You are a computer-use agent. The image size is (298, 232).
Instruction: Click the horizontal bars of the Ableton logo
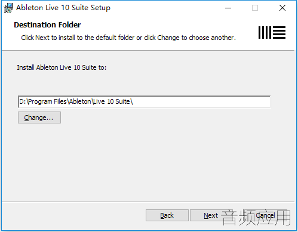tap(279, 32)
